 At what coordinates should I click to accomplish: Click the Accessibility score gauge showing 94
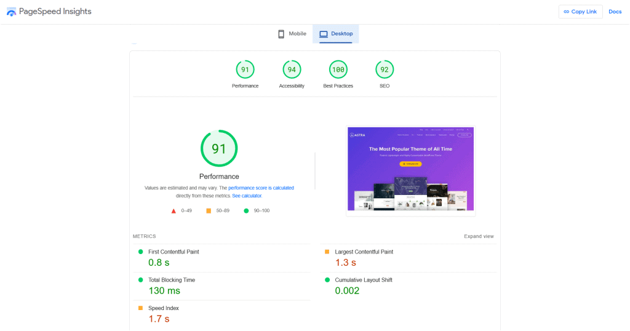[292, 70]
